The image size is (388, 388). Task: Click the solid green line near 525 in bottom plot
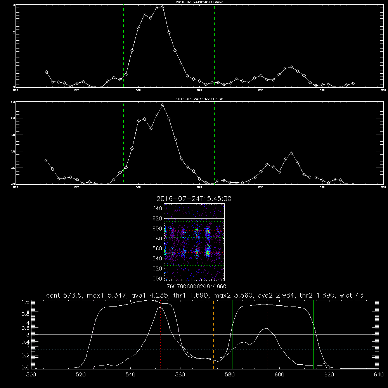pos(94,334)
